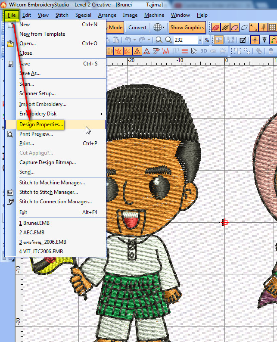Click the Stitch to Connection Manager icon
This screenshot has width=277, height=342.
[10, 202]
